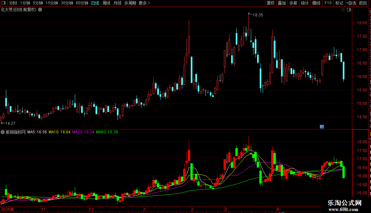Select the 1分钟 period tab
This screenshot has width=371, height=213.
click(25, 3)
